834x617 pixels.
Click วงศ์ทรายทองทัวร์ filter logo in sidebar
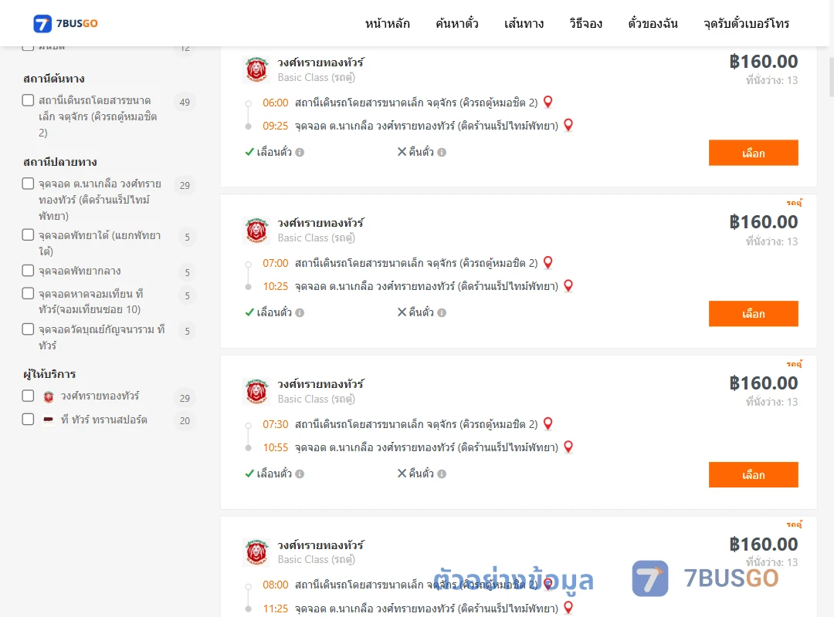click(49, 396)
